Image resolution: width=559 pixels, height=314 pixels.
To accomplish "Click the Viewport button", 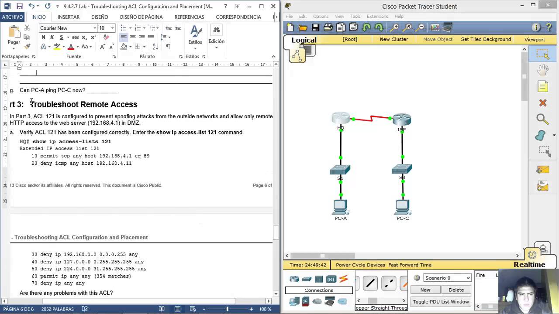I will point(535,40).
